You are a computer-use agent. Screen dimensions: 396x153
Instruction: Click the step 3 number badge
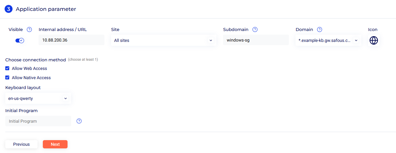point(9,9)
